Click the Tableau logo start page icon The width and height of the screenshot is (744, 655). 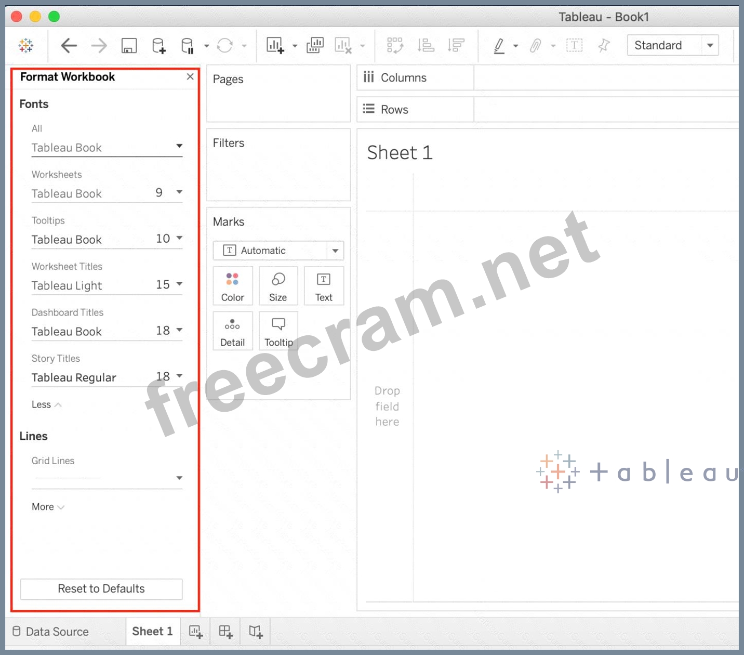(25, 46)
